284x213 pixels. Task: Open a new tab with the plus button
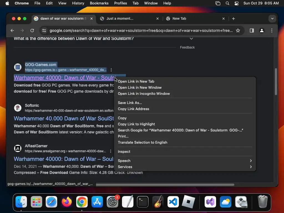click(234, 19)
